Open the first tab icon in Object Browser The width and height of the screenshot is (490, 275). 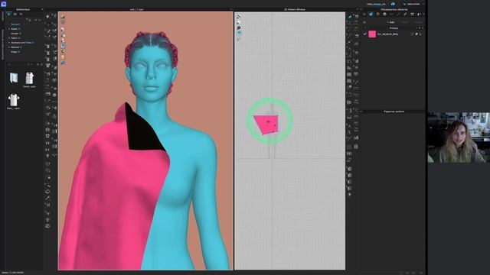pyautogui.click(x=364, y=15)
